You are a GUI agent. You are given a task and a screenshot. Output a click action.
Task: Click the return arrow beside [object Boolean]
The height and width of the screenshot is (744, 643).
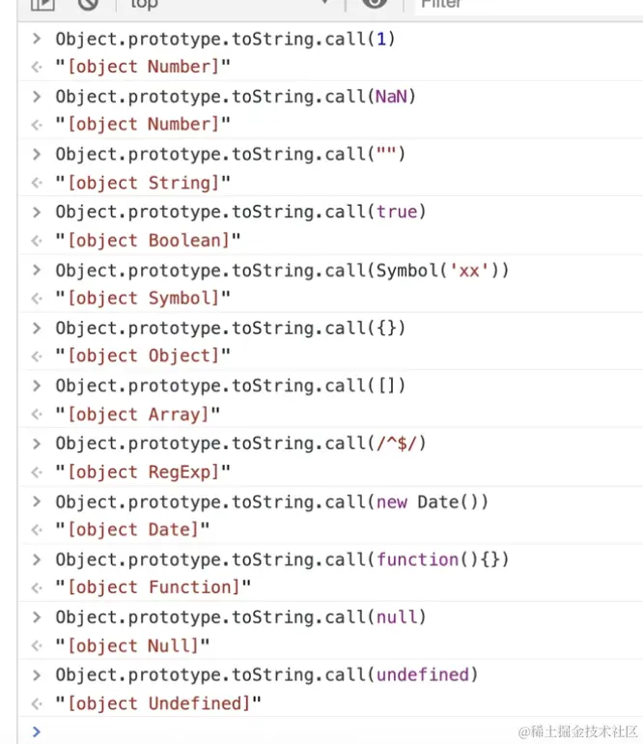pos(37,241)
